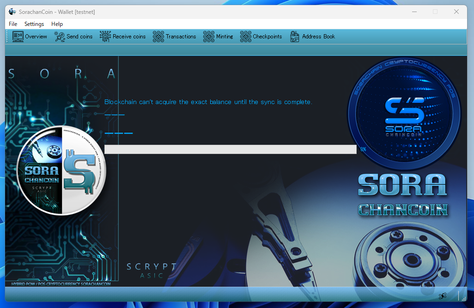Click the network connection icon in status bar

point(442,296)
